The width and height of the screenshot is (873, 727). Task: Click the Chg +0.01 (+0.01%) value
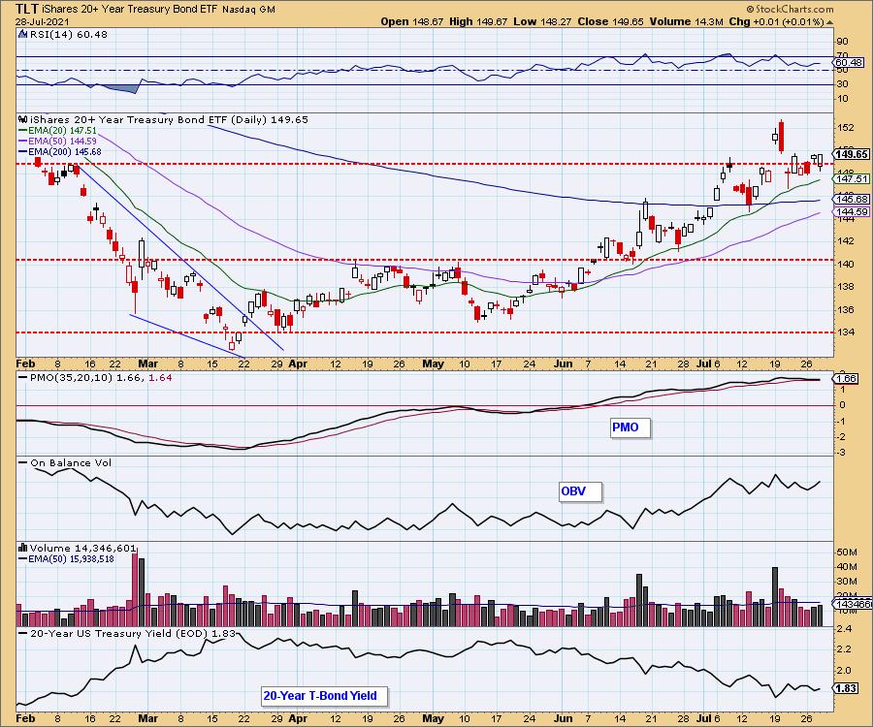776,21
